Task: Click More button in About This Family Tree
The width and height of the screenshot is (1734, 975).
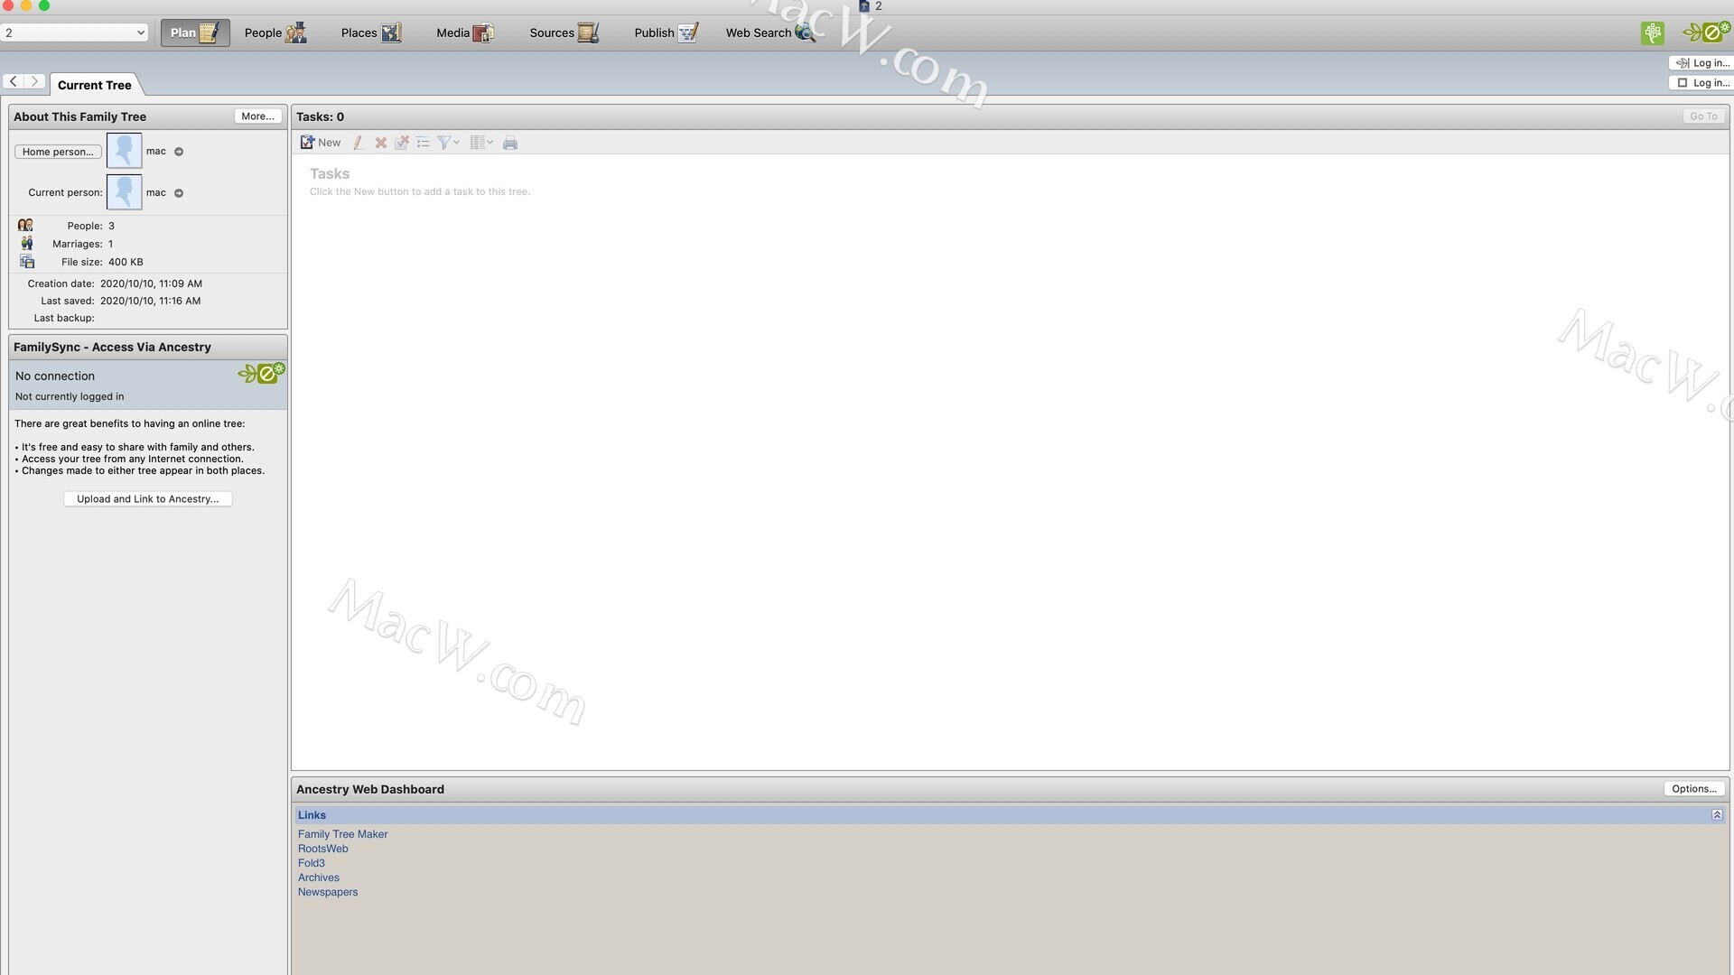Action: (x=257, y=116)
